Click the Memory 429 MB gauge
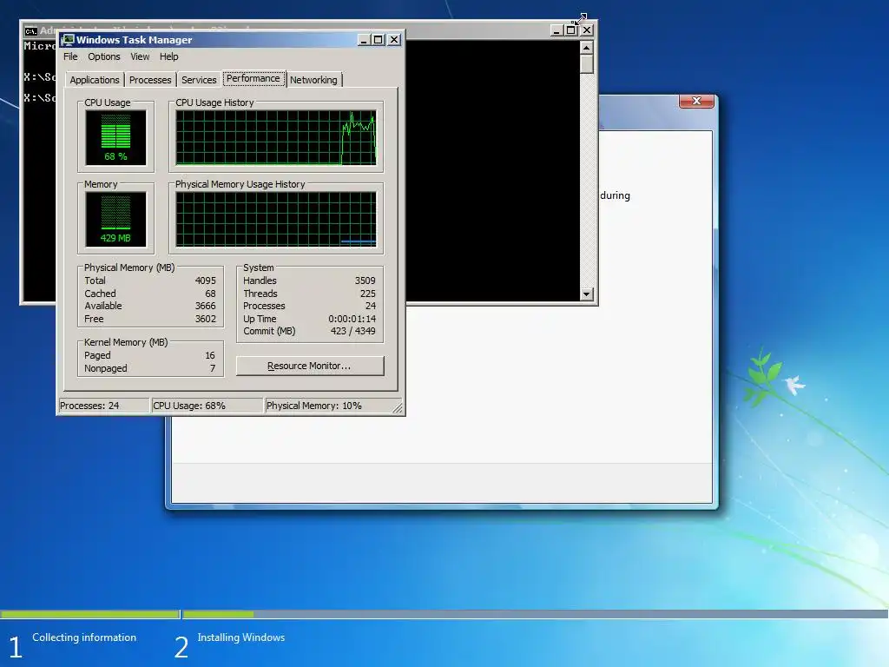Screen dimensions: 889x667 click(115, 219)
